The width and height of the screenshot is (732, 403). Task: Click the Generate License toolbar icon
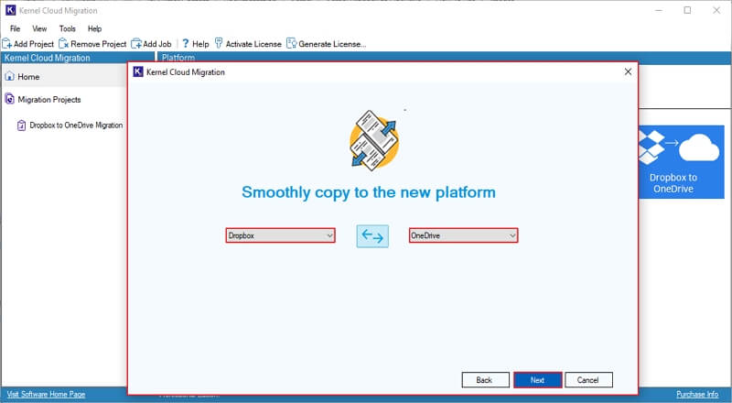click(292, 43)
